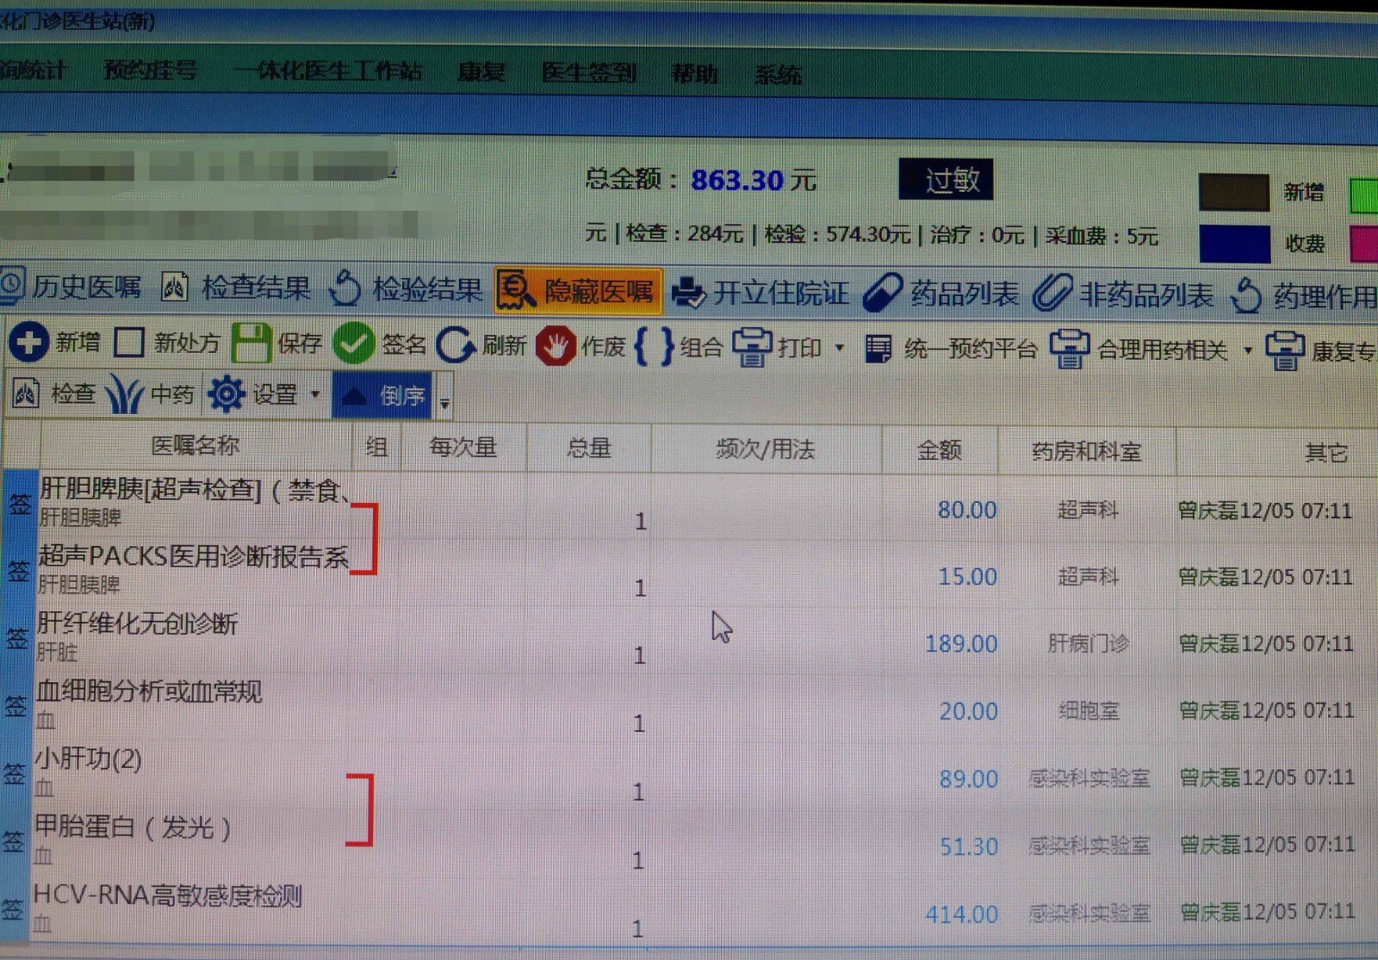Click the 检查 examination toolbar icon

[x=26, y=393]
